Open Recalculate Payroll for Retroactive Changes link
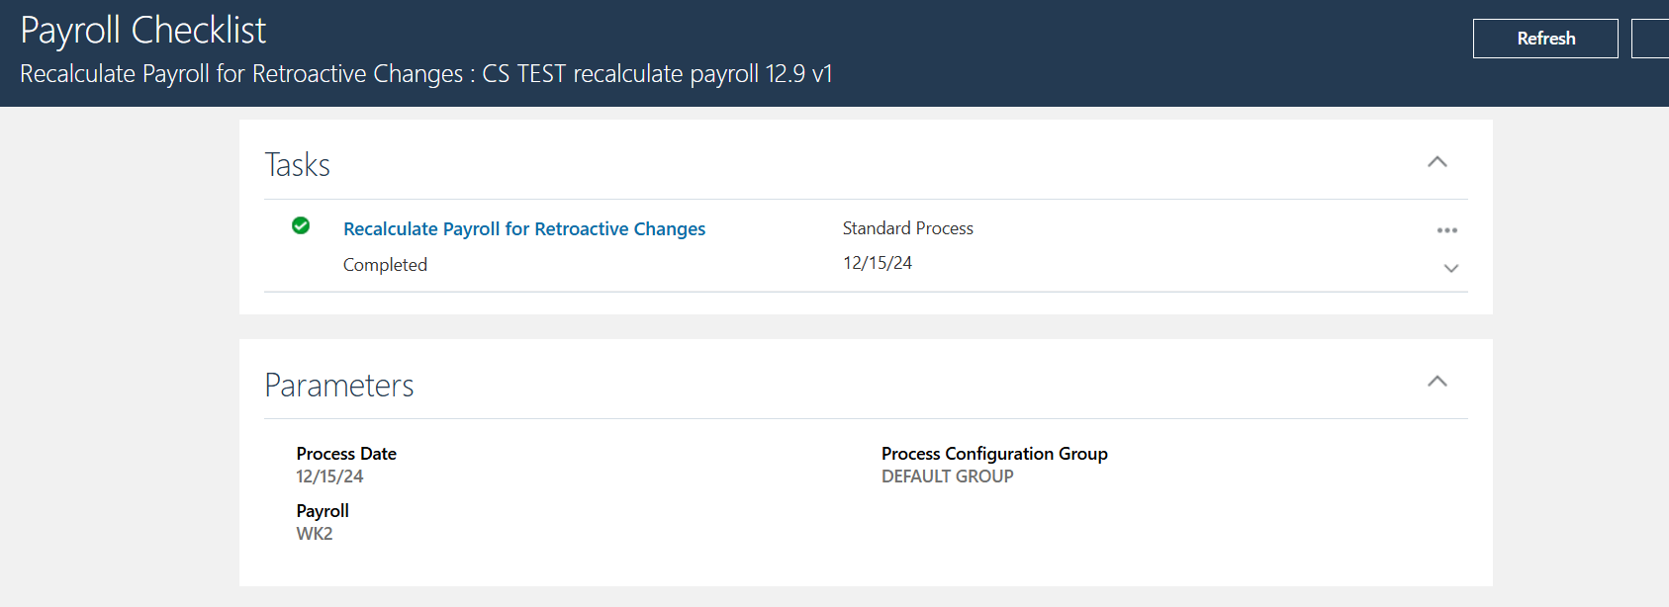The height and width of the screenshot is (607, 1669). click(524, 229)
